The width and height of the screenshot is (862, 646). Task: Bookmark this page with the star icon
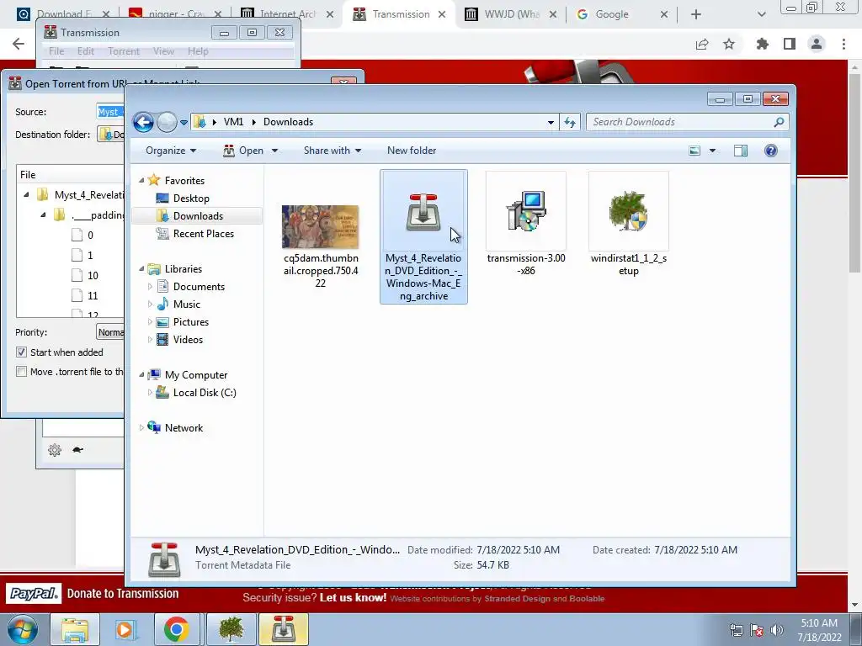pyautogui.click(x=729, y=44)
